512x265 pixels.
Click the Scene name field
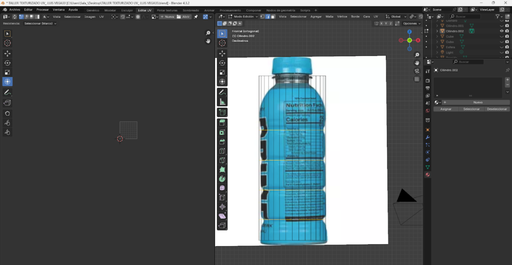tap(441, 10)
